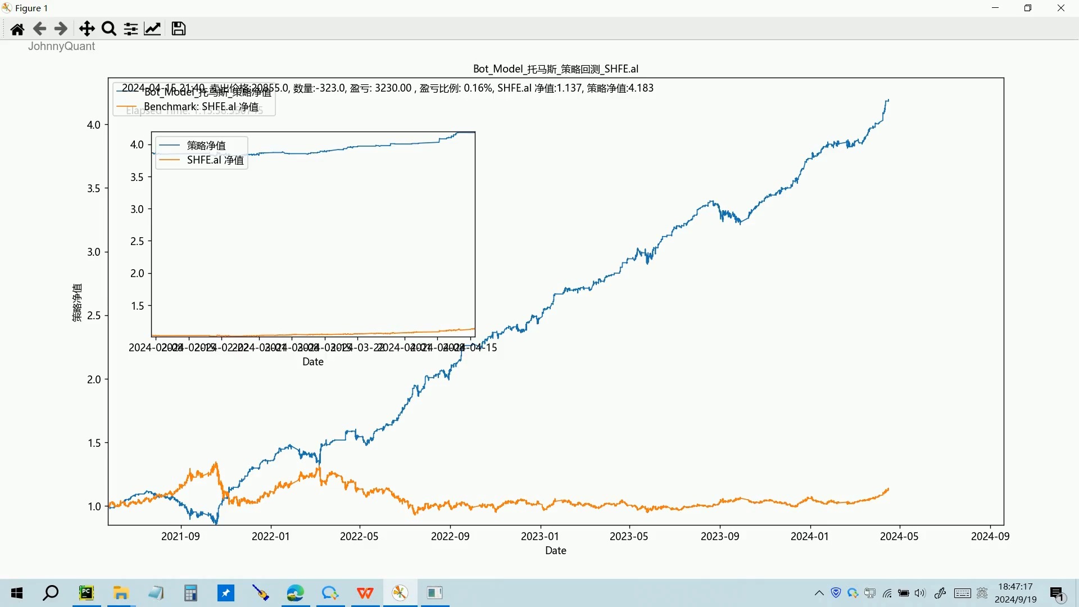Open PyCharm from the taskbar

[x=87, y=593]
